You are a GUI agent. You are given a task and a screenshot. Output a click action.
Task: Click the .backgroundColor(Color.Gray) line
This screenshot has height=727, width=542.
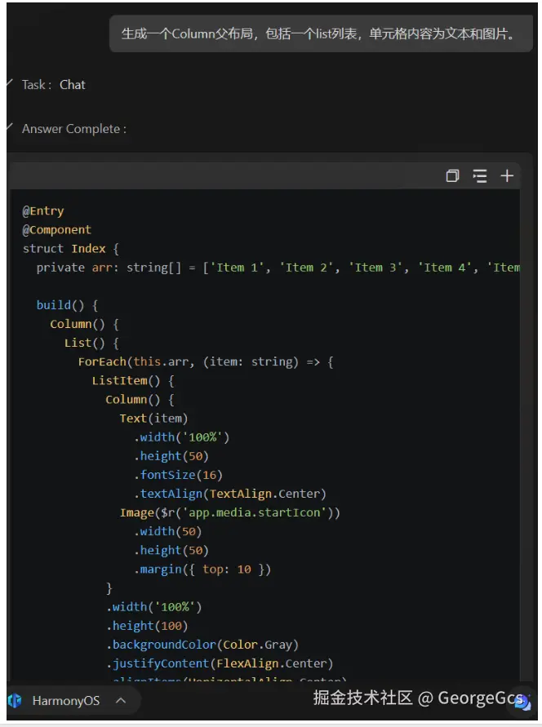(x=202, y=645)
